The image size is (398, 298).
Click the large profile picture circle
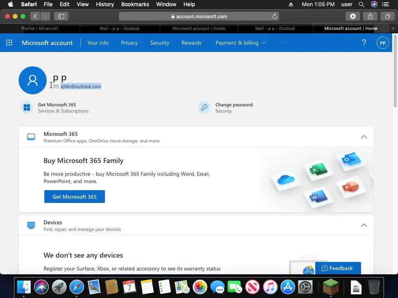(33, 80)
